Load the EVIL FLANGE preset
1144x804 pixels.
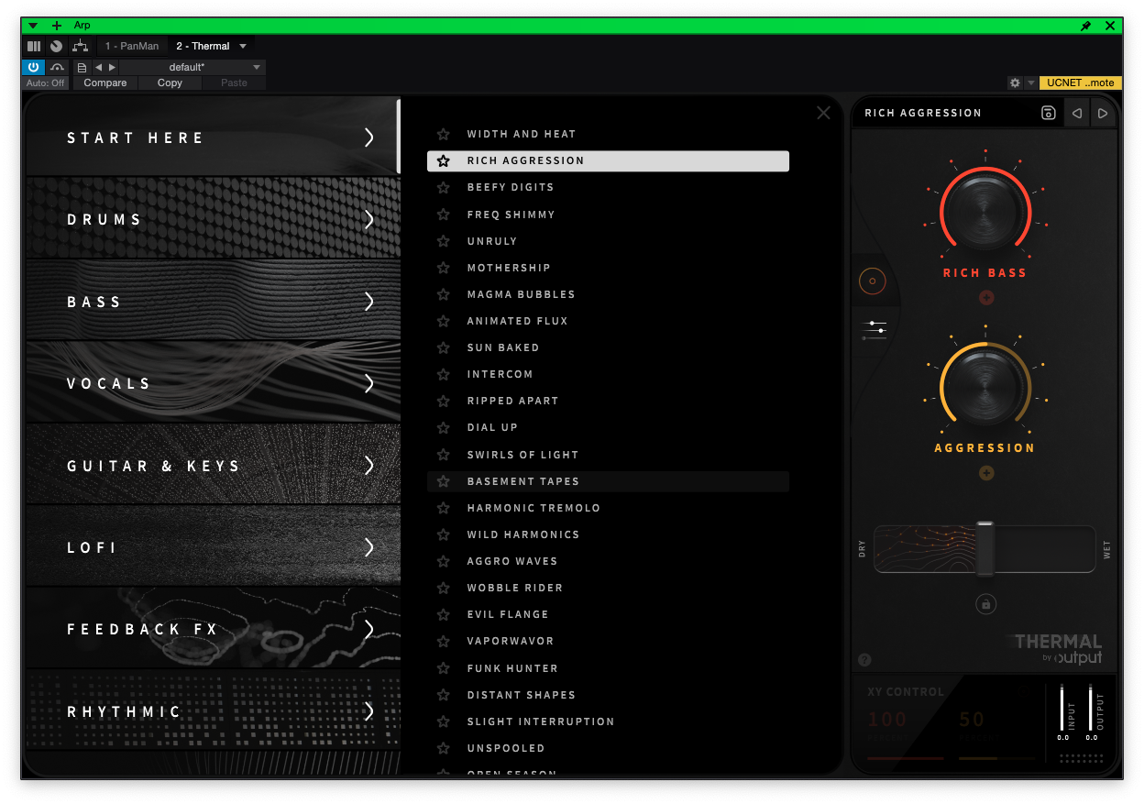click(608, 614)
